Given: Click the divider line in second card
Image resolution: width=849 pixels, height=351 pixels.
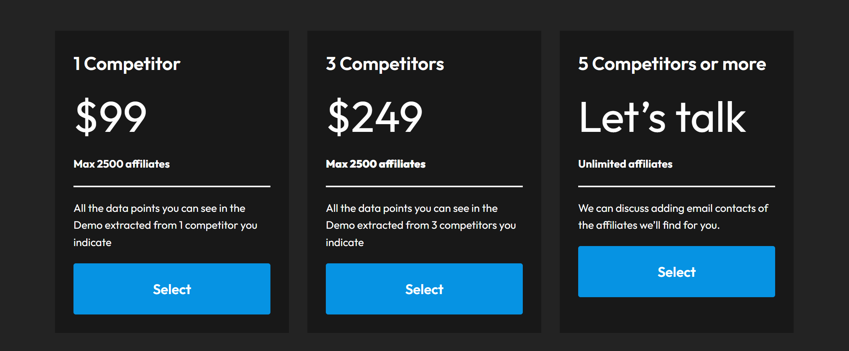Looking at the screenshot, I should (424, 186).
